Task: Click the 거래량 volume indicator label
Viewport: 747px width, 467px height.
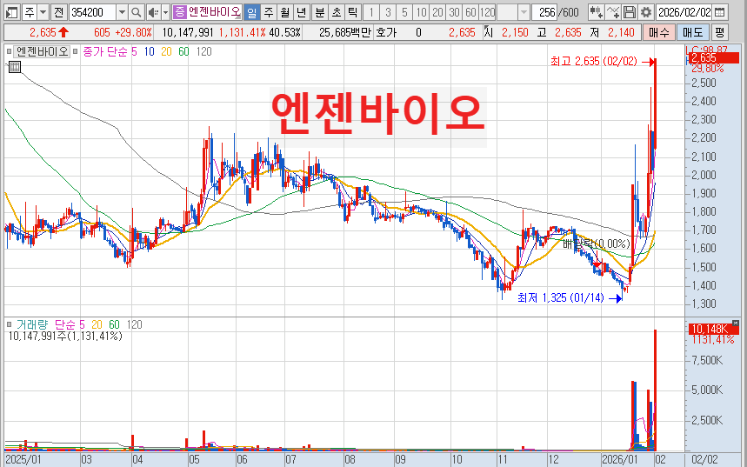Action: click(32, 324)
